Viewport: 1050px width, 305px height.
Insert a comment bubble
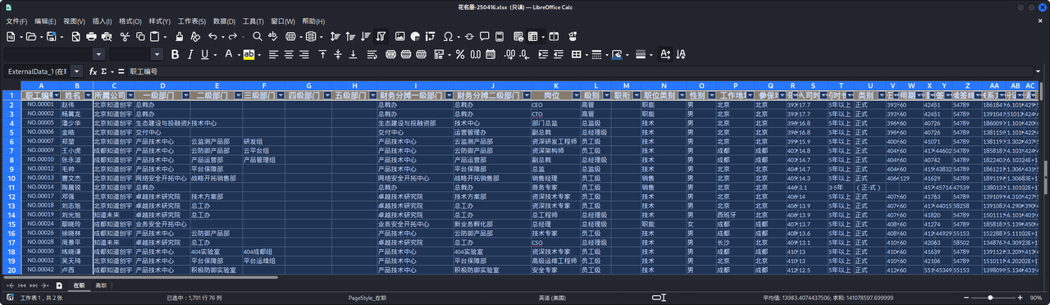point(485,37)
